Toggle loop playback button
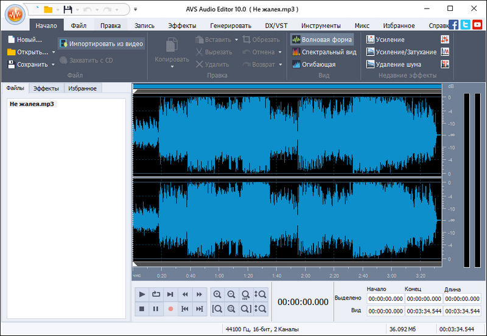Screen dimensions: 487x336 pos(156,294)
